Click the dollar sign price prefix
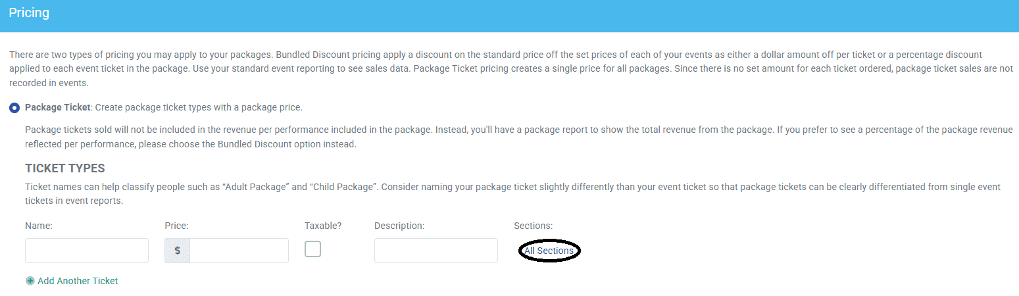This screenshot has width=1019, height=296. tap(178, 251)
